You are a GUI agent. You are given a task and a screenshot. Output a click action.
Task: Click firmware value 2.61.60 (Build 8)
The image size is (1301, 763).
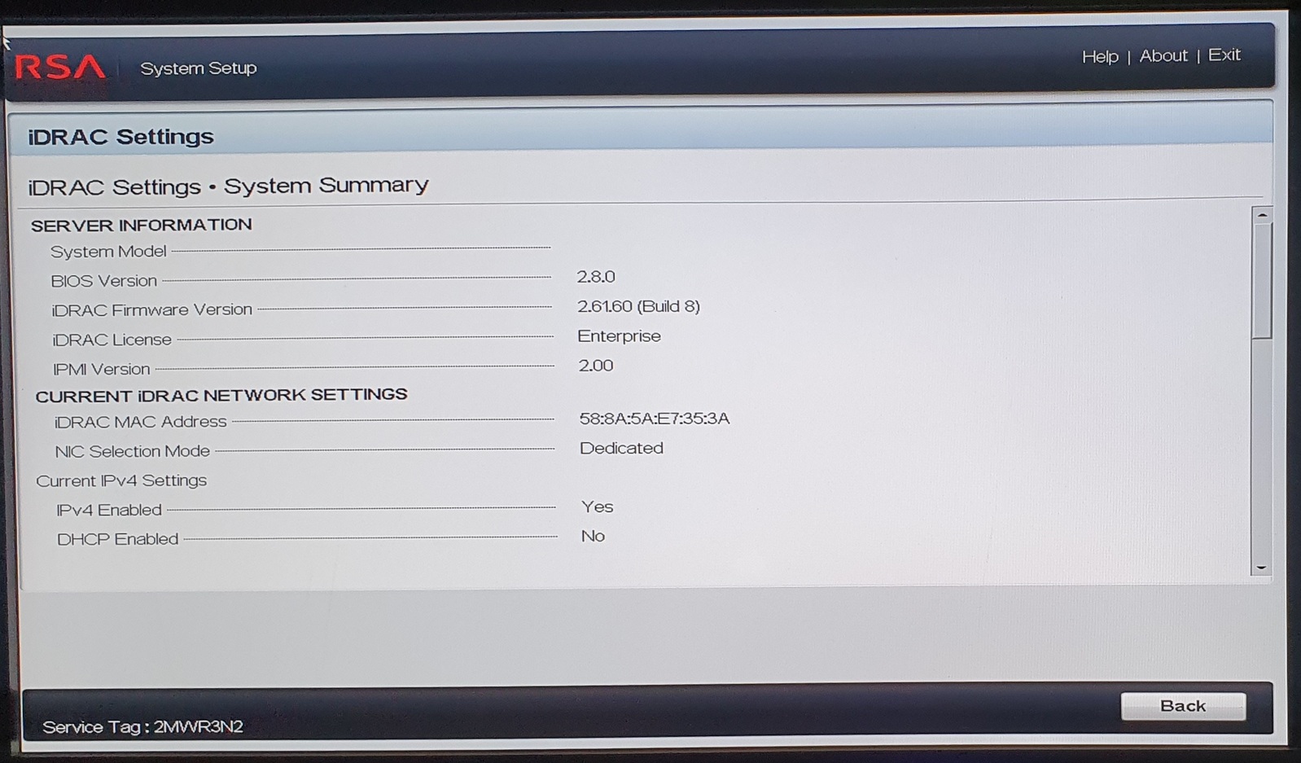point(638,306)
